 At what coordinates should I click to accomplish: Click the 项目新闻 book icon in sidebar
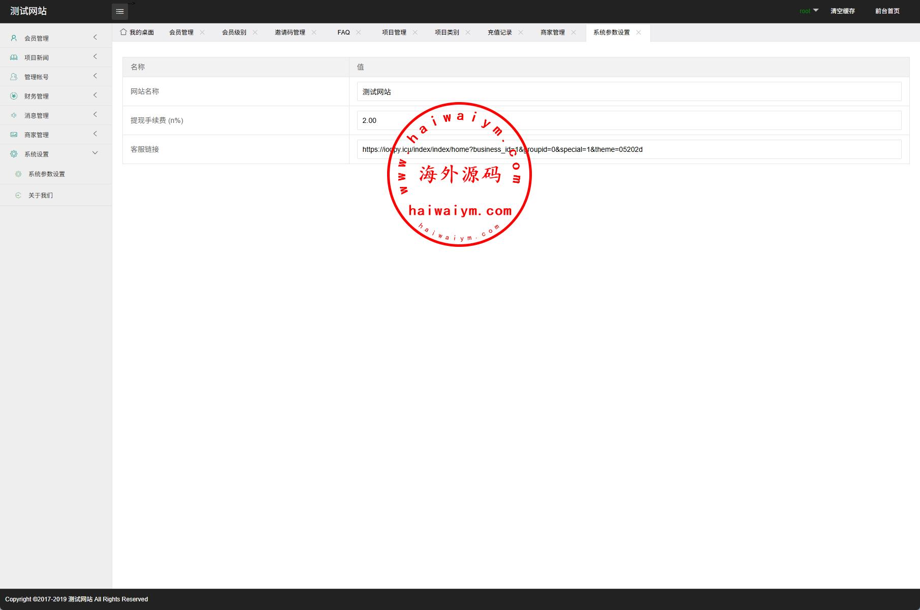pyautogui.click(x=14, y=57)
